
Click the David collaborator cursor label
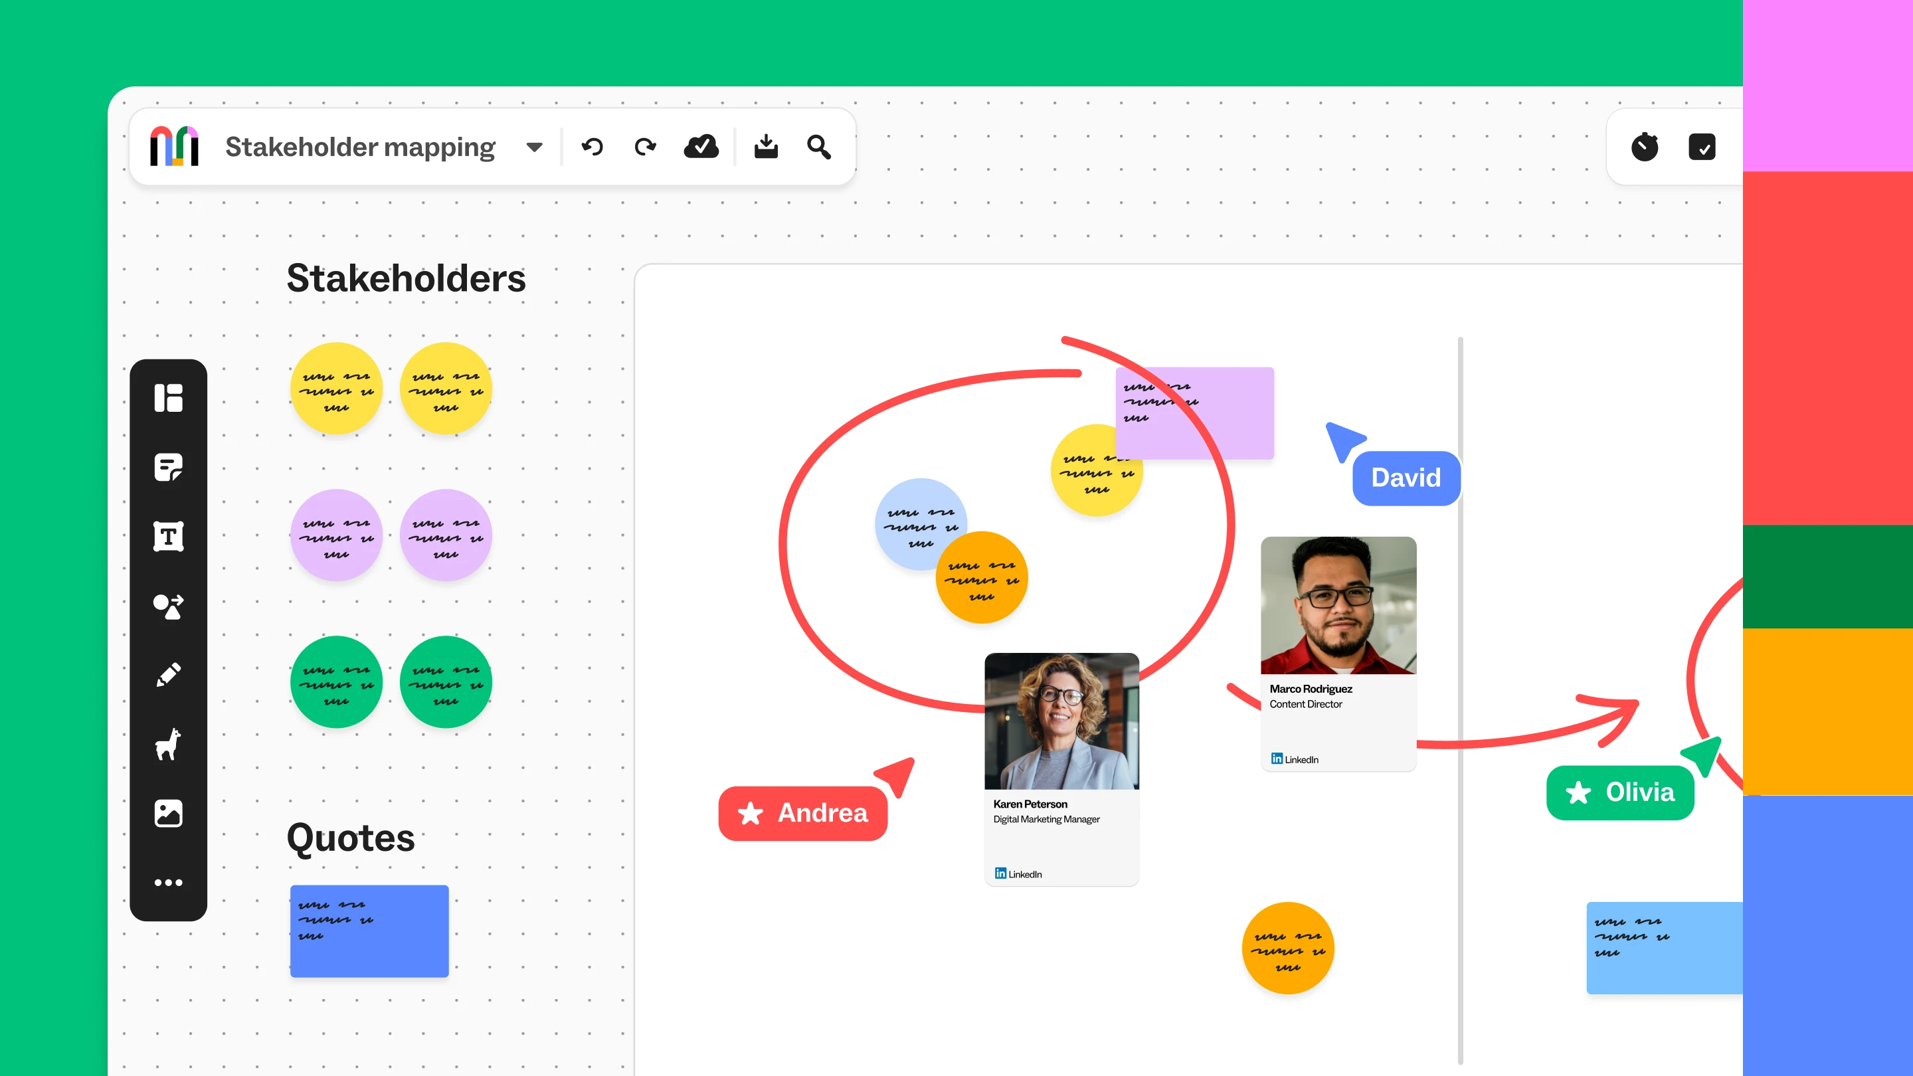(1406, 478)
